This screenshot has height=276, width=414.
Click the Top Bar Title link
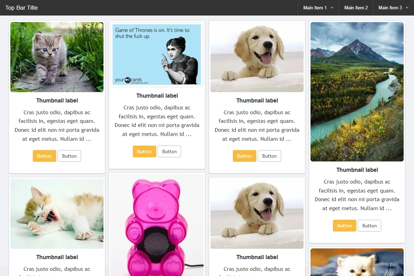(21, 8)
